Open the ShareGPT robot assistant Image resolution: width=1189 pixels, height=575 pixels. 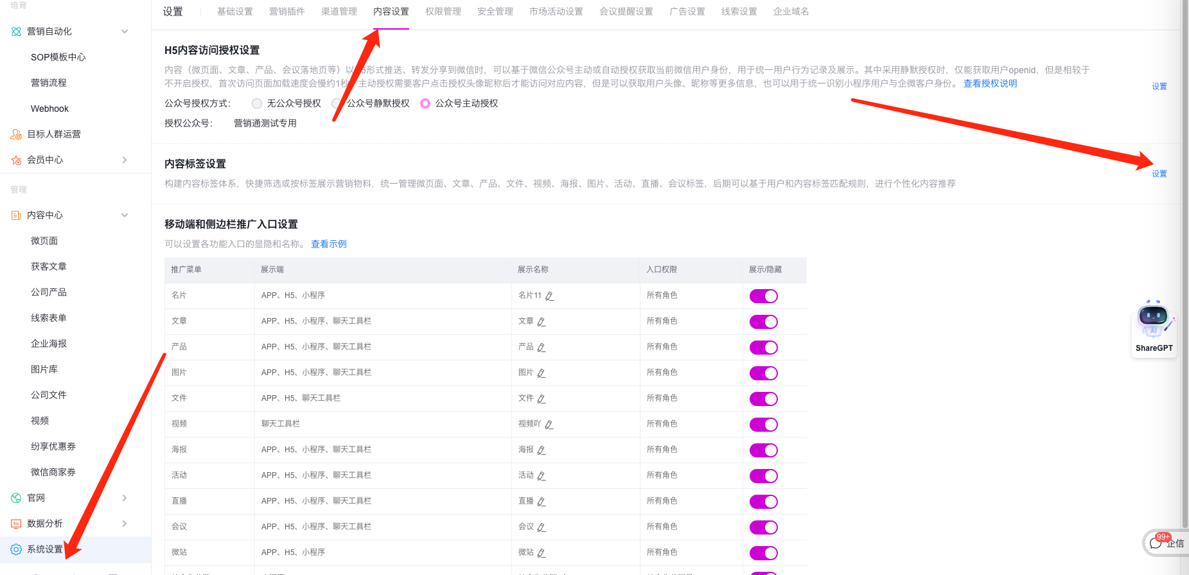[x=1154, y=328]
